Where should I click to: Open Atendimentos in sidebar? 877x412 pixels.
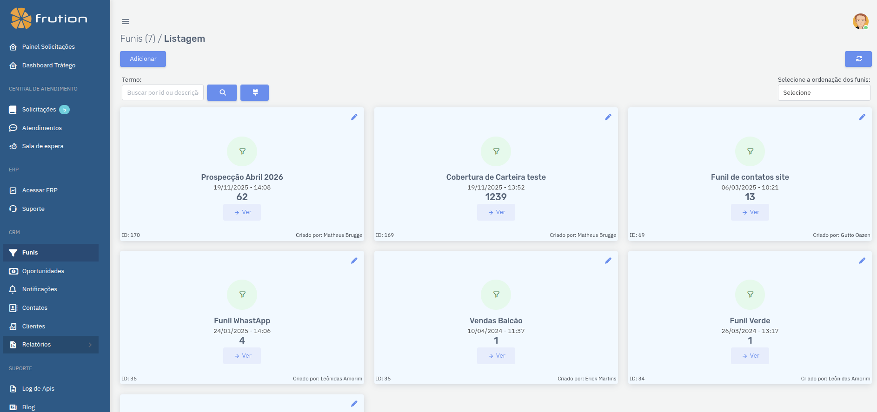coord(50,128)
